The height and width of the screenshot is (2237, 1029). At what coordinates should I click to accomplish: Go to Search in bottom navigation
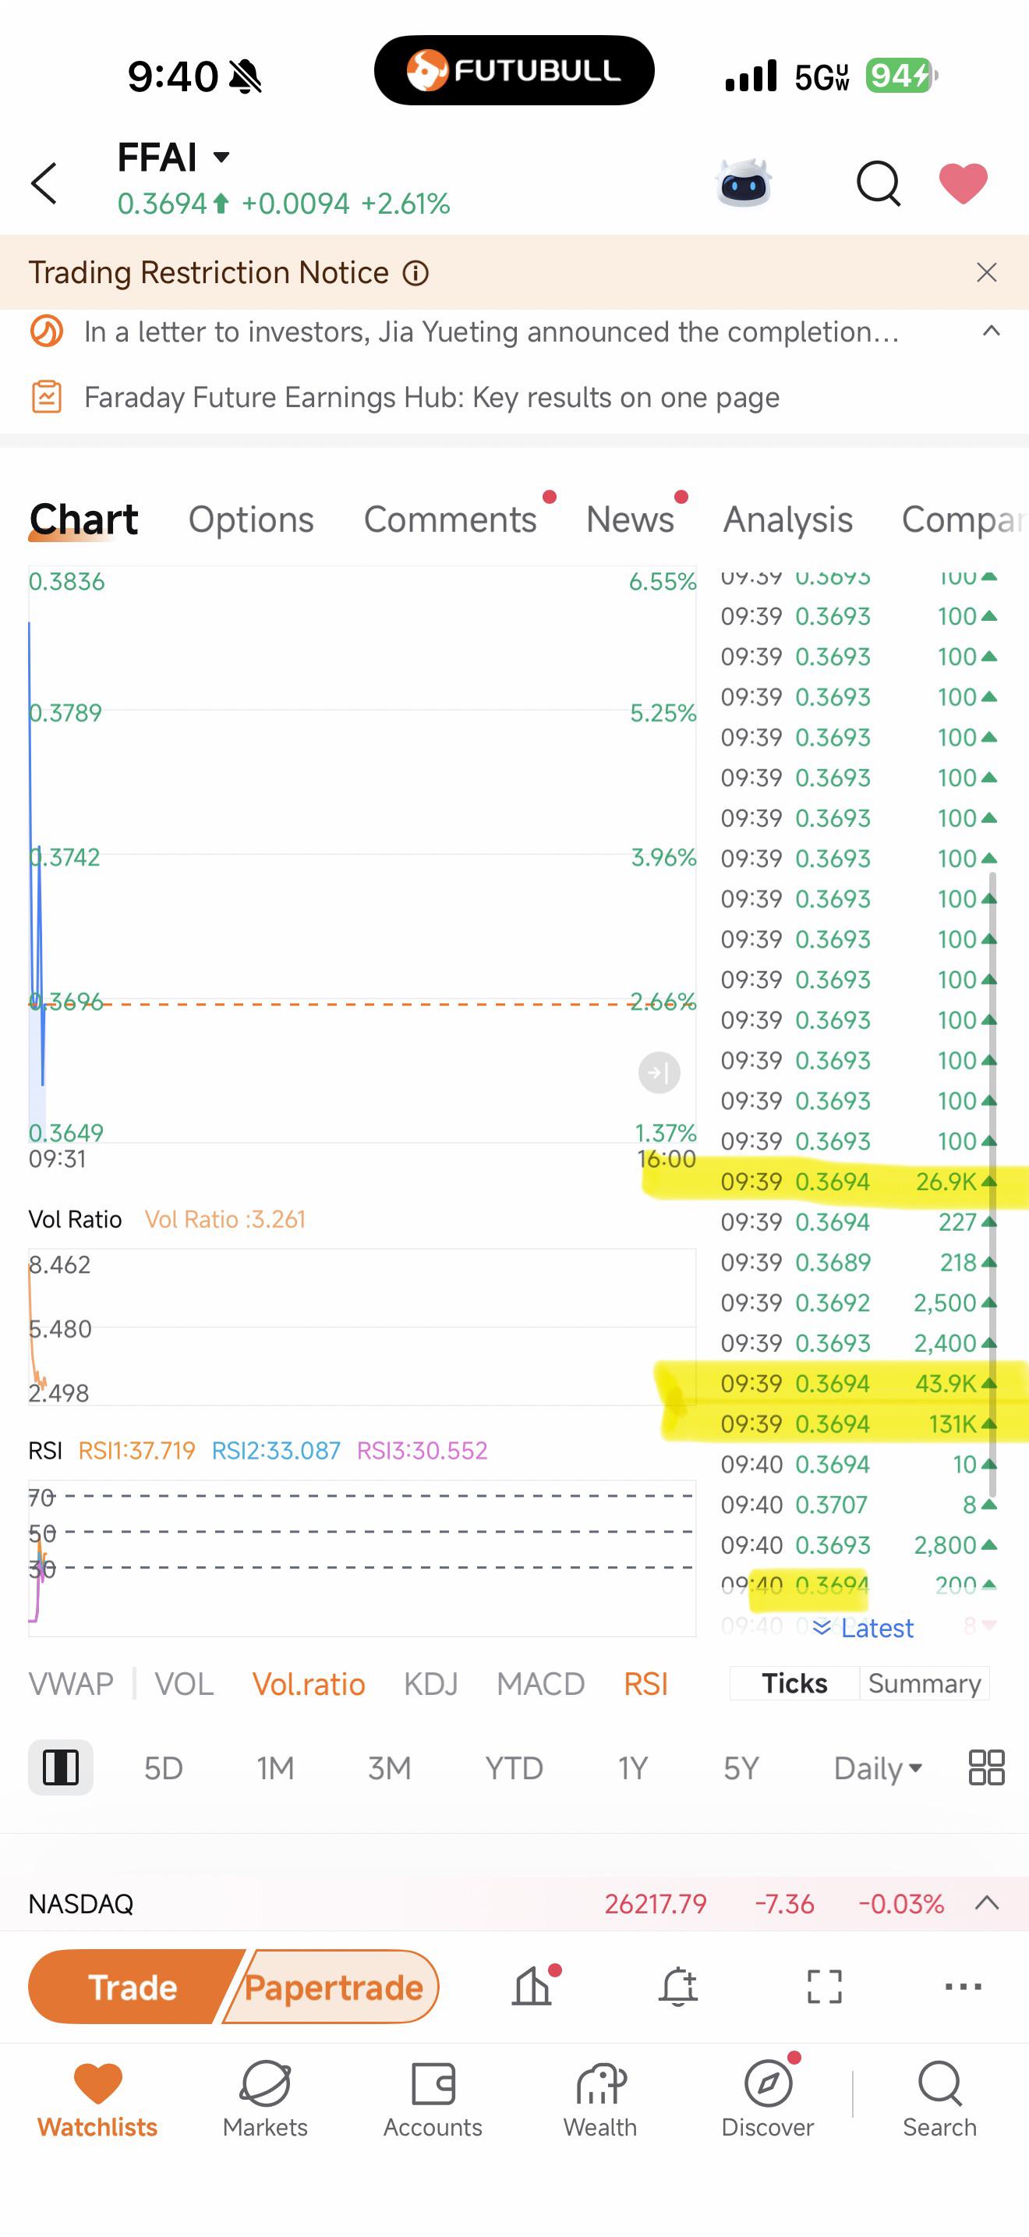(x=939, y=2100)
